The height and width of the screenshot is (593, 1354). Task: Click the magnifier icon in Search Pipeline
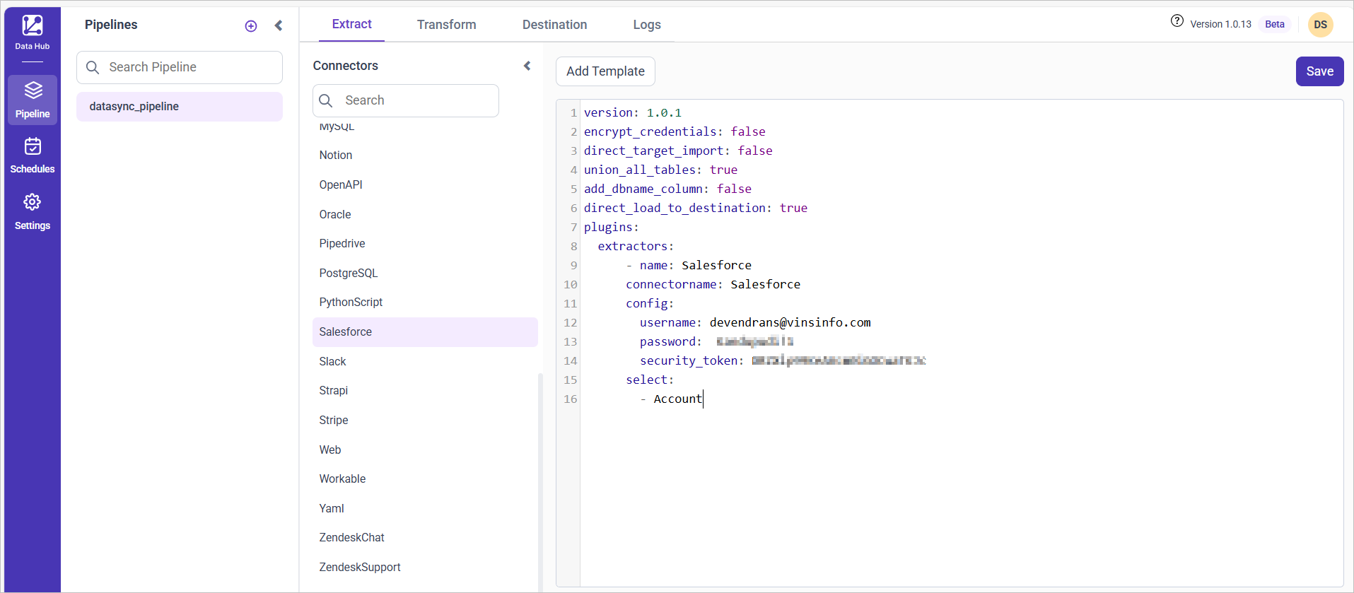pos(93,67)
